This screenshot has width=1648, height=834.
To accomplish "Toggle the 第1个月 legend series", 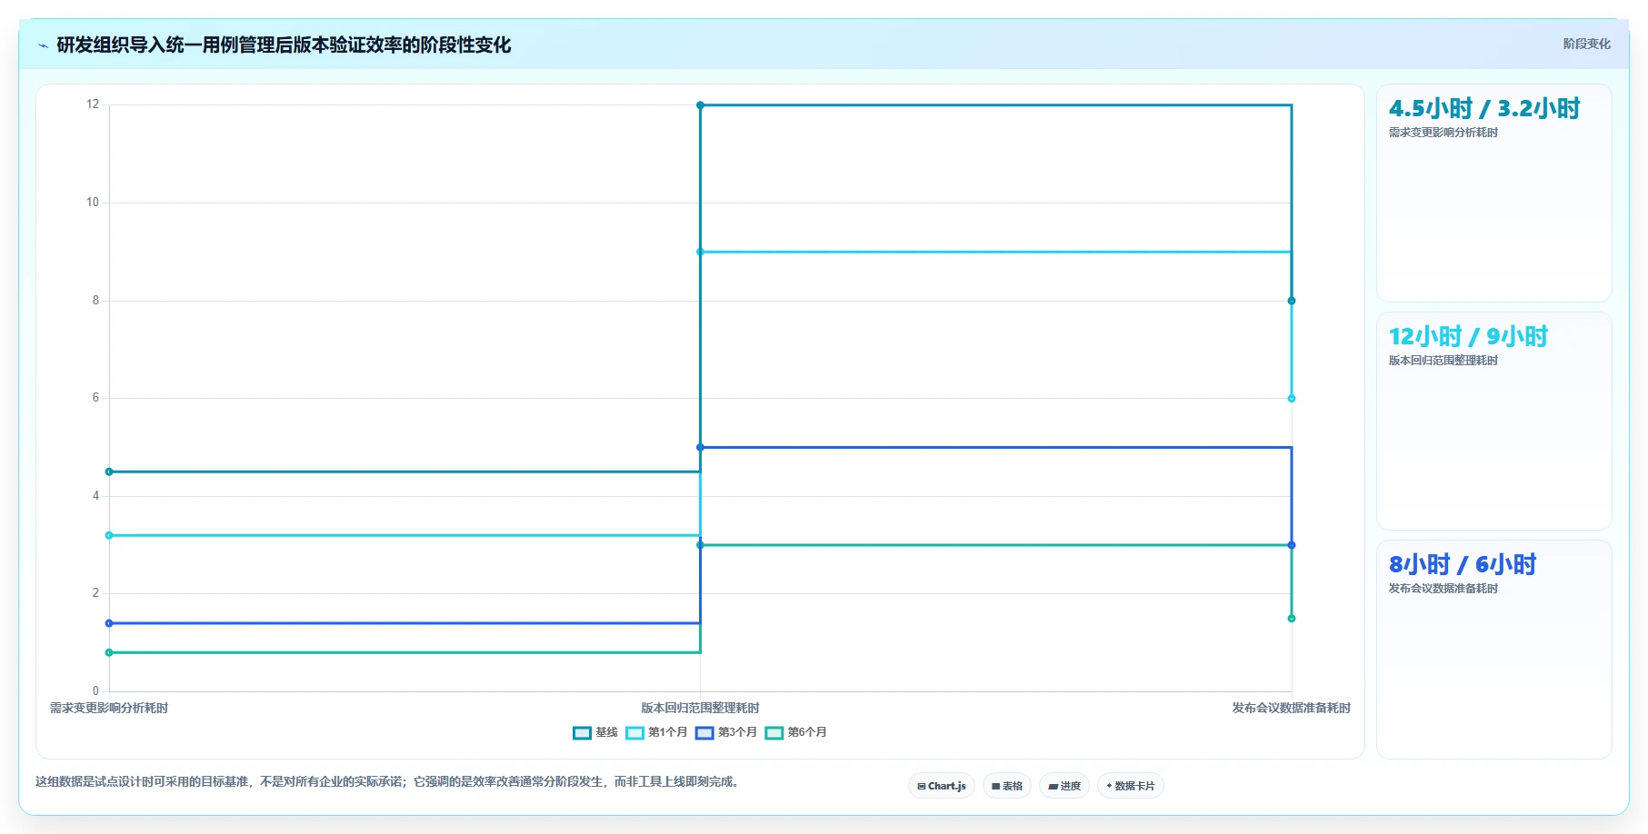I will [656, 732].
